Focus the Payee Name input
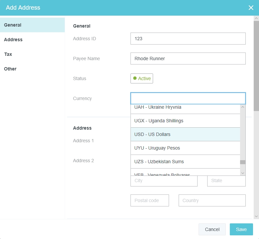 coord(188,59)
